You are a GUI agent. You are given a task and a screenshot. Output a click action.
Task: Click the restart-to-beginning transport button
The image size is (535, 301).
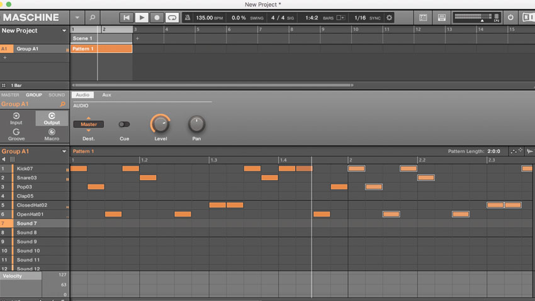(127, 18)
